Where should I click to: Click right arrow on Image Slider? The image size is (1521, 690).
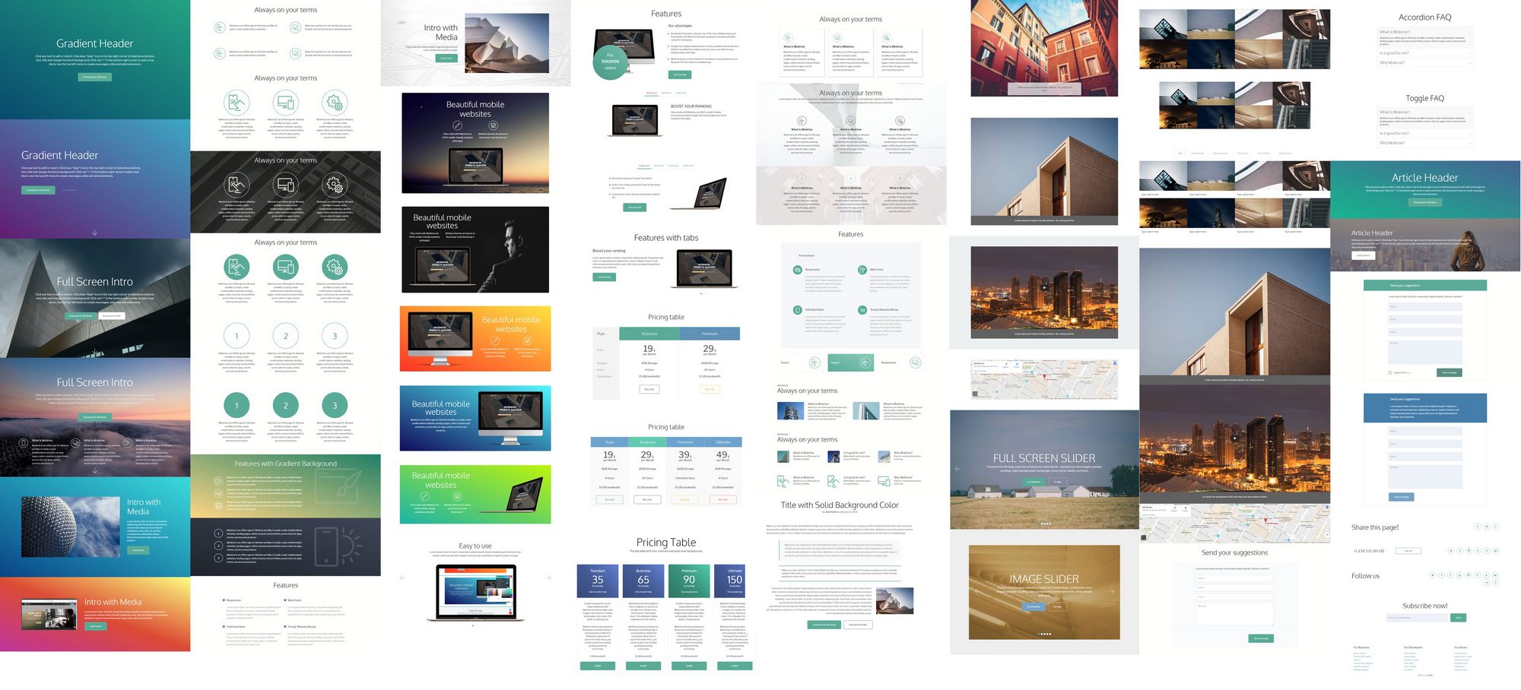(x=1111, y=591)
